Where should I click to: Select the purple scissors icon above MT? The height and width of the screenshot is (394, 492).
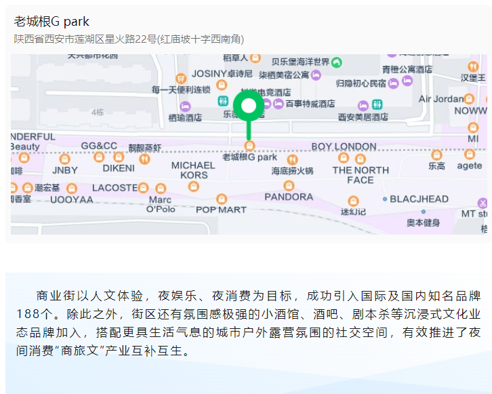483,203
